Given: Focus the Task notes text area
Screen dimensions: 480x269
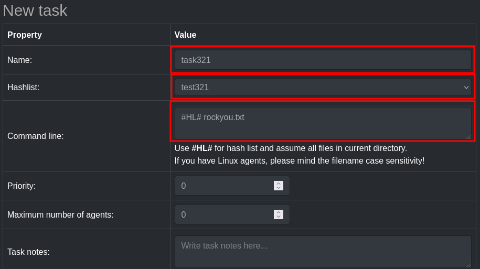Looking at the screenshot, I should [323, 252].
